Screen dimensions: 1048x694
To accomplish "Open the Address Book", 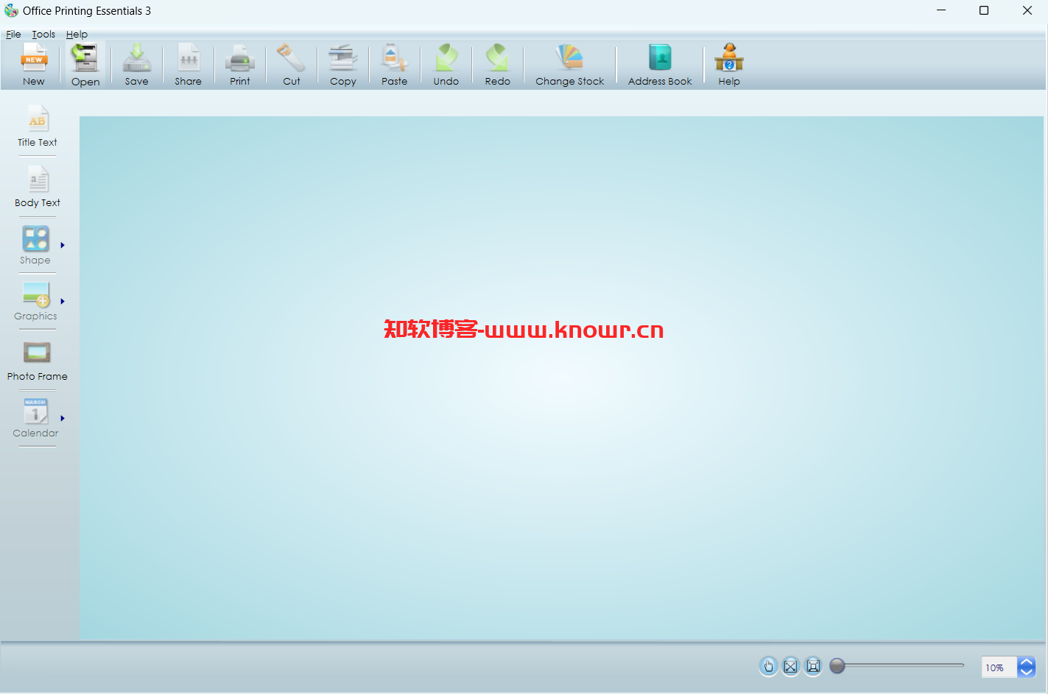I will [660, 65].
